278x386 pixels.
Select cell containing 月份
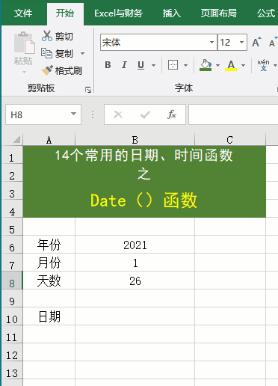49,263
